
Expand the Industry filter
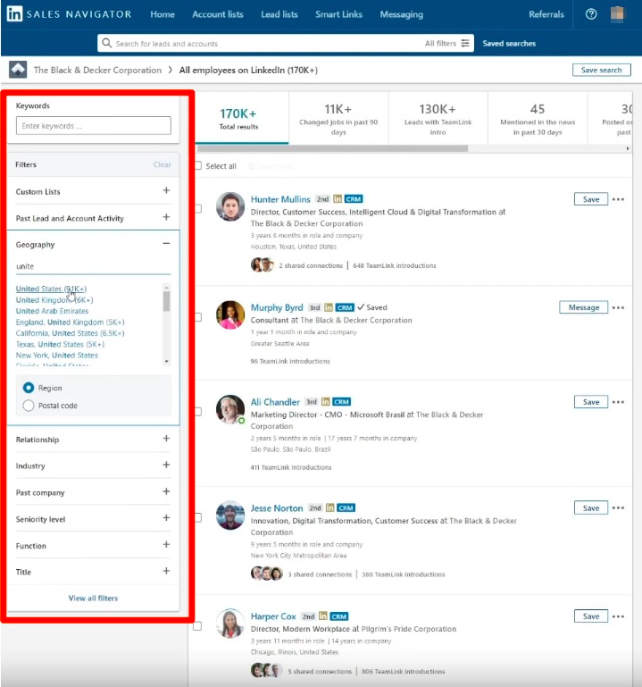tap(166, 465)
